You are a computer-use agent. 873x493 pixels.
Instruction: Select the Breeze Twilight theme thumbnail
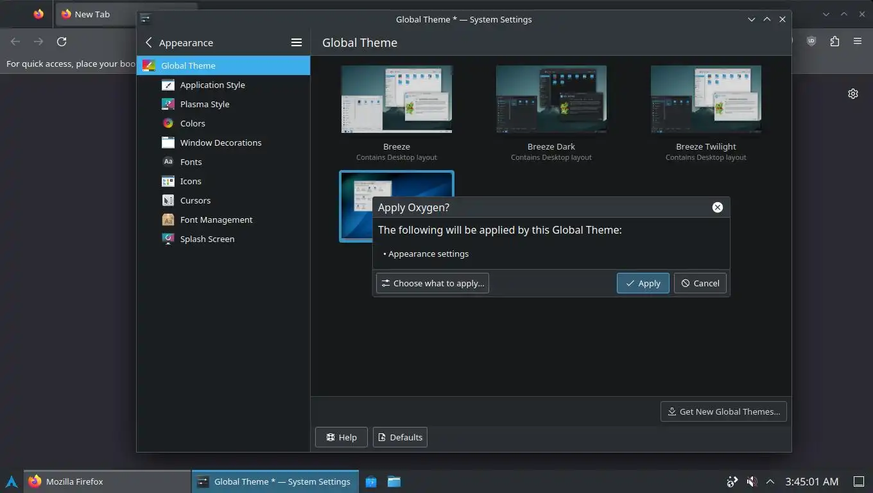click(x=706, y=99)
